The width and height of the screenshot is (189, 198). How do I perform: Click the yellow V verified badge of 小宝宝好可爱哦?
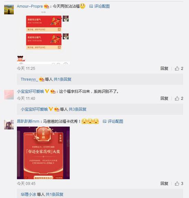point(47,91)
